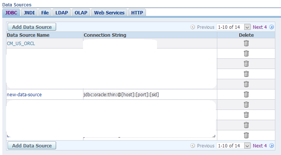Delete the CM_US_ORCL data source via trash icon
This screenshot has width=281, height=155.
coord(246,43)
